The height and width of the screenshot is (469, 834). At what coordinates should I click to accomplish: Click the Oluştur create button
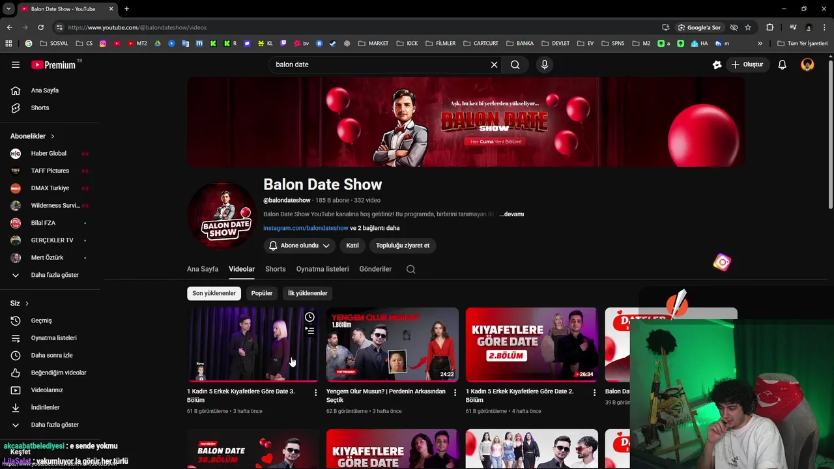747,64
